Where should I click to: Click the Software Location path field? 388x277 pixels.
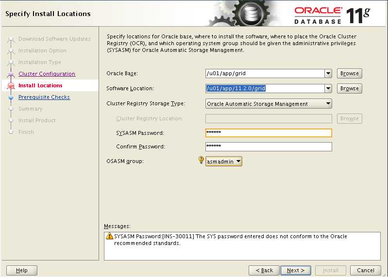(265, 88)
